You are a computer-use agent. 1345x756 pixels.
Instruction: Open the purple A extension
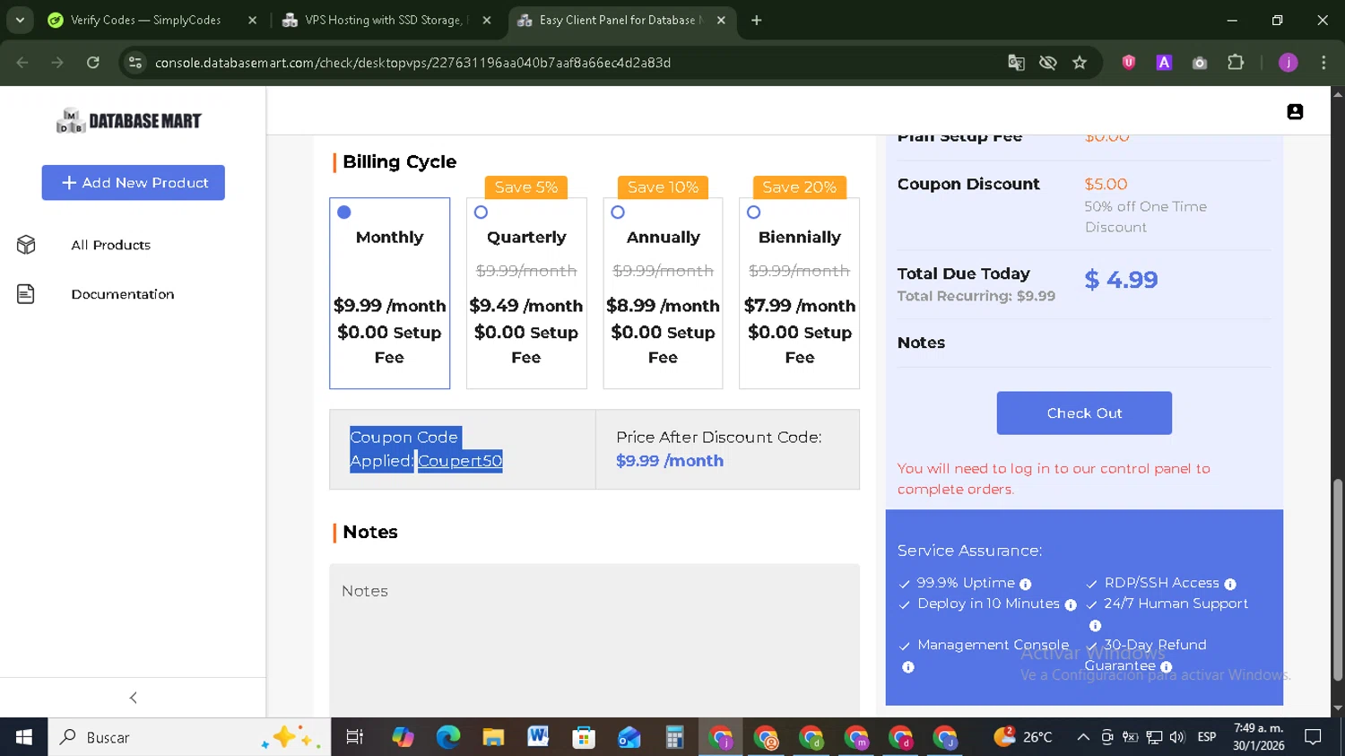pyautogui.click(x=1164, y=63)
